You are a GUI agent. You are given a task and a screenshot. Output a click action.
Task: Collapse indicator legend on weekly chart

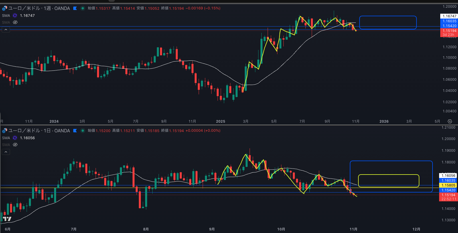click(6, 30)
